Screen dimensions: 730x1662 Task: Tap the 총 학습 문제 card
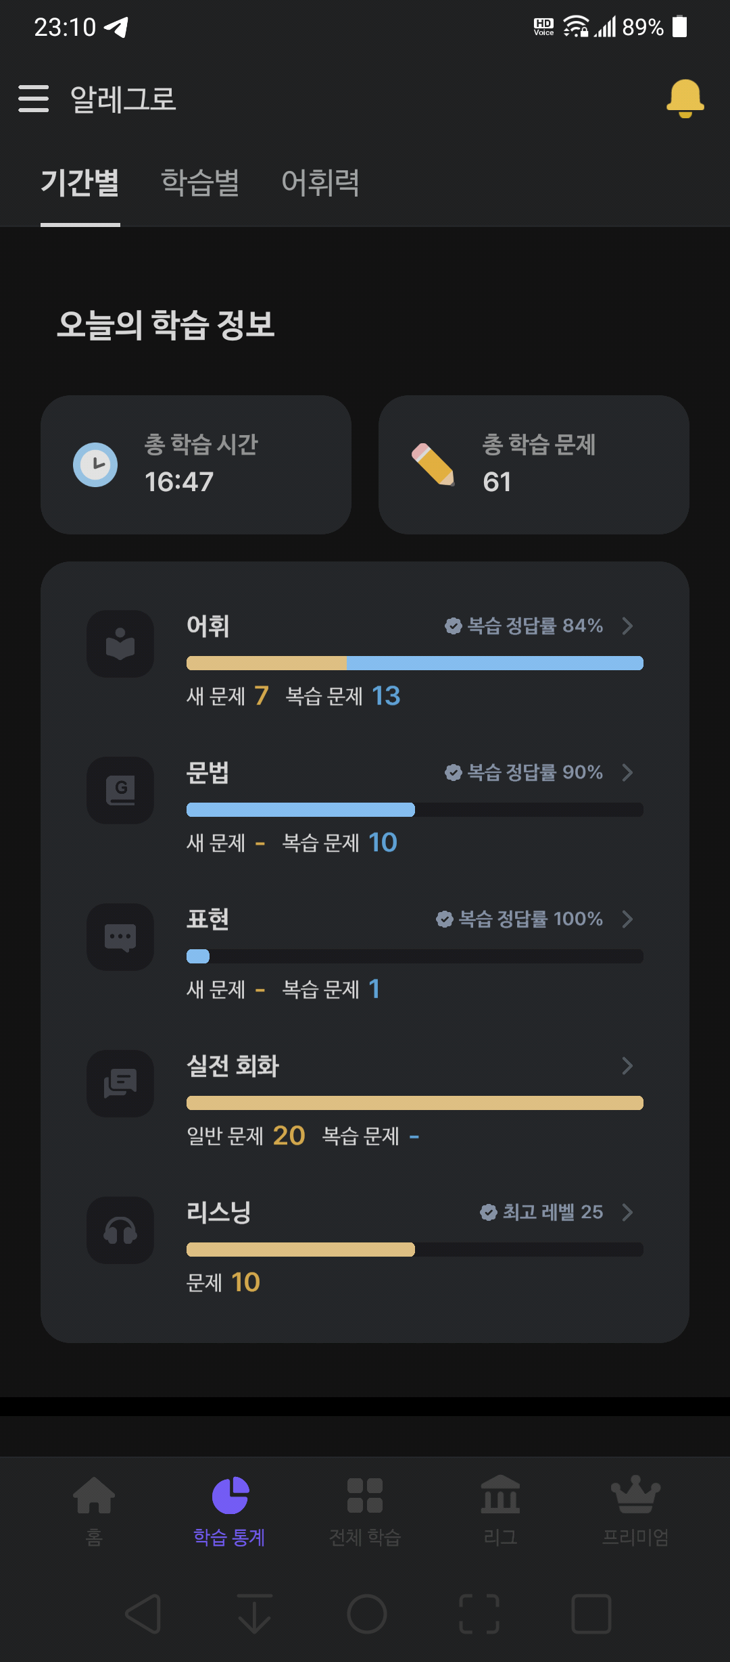tap(534, 465)
